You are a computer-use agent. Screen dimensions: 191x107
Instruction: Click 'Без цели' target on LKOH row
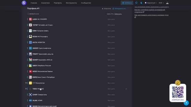tap(111, 19)
